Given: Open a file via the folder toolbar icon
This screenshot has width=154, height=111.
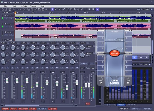Looking at the screenshot, I should click(6, 9).
